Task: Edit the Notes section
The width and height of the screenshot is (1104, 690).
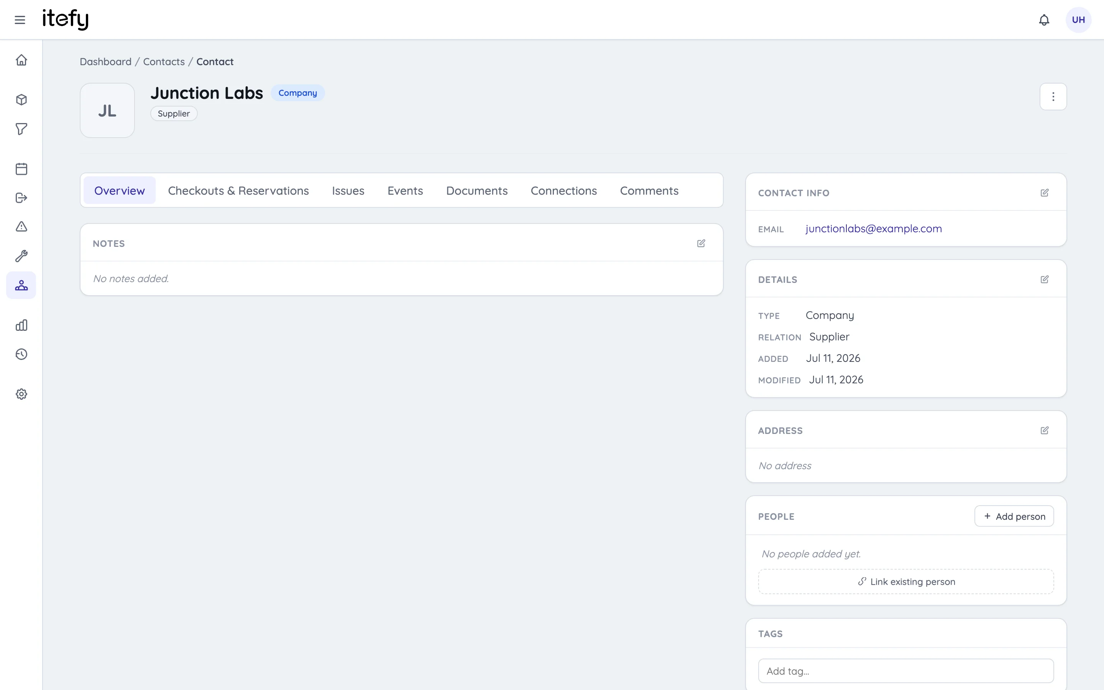Action: 701,244
